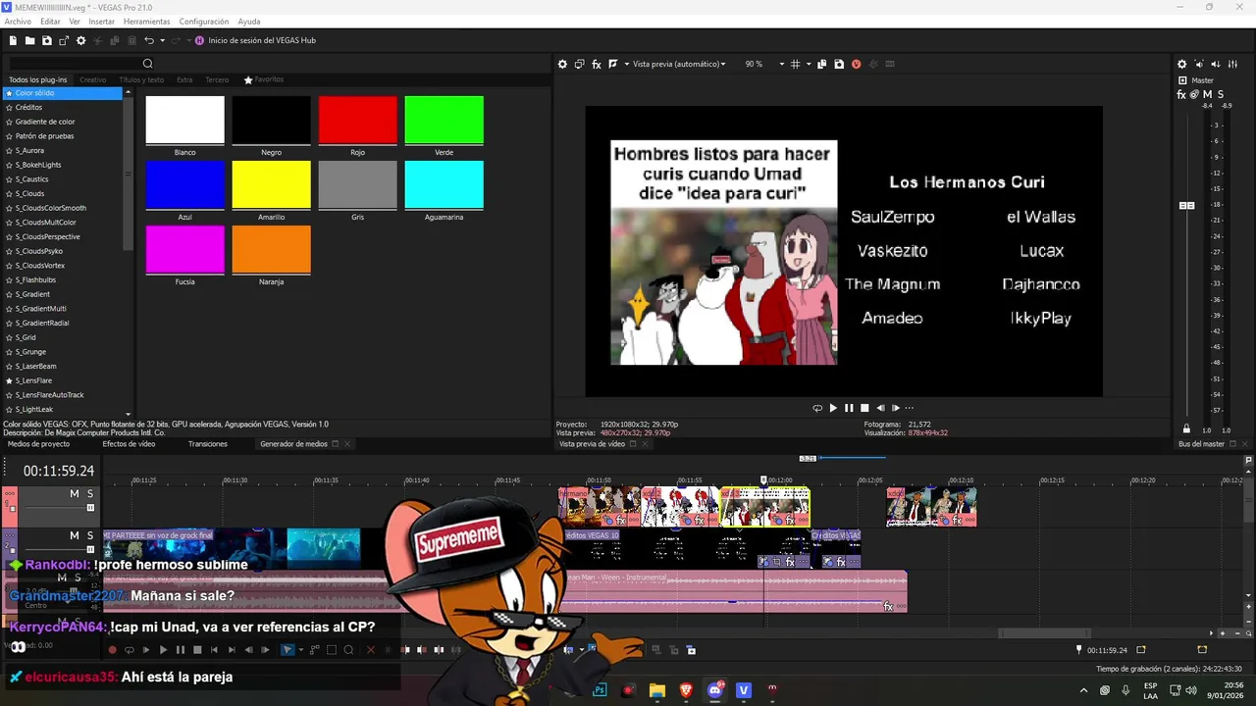Open Render As export icon
Screen dimensions: 1256x706
[x=64, y=40]
